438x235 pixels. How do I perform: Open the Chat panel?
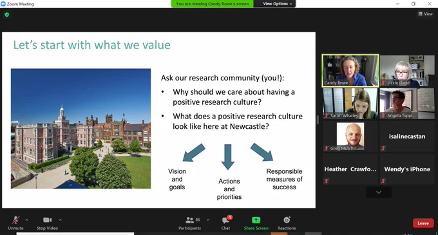(225, 223)
